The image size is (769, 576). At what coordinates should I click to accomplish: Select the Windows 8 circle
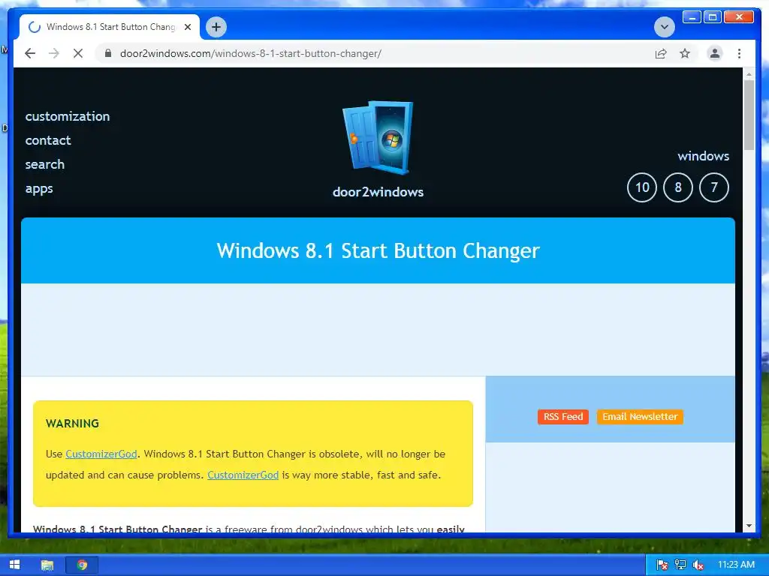678,187
